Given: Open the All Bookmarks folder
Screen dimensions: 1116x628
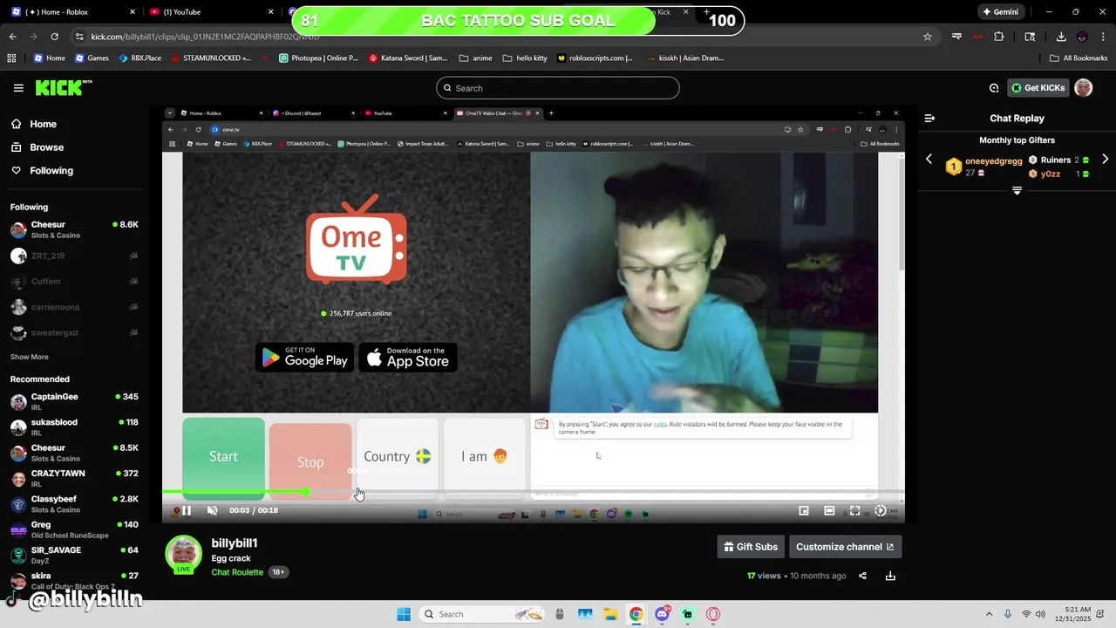Looking at the screenshot, I should coord(1079,58).
